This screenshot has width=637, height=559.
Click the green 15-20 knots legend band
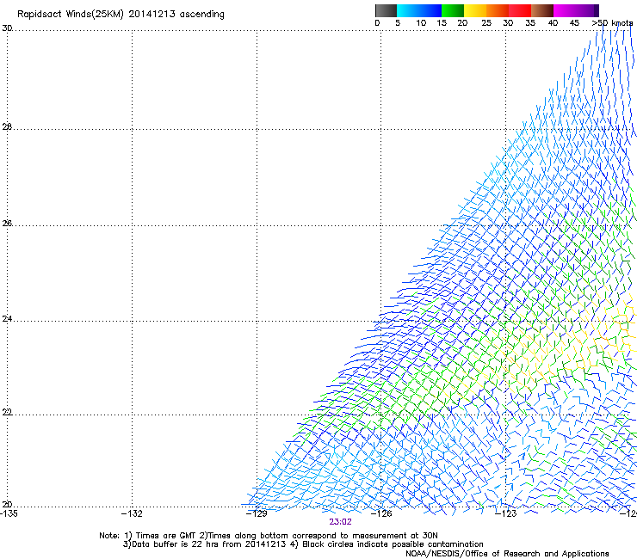tap(453, 10)
